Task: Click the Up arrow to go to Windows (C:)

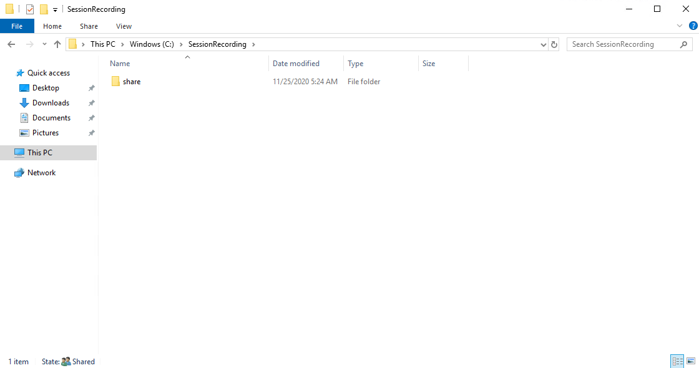Action: point(57,44)
